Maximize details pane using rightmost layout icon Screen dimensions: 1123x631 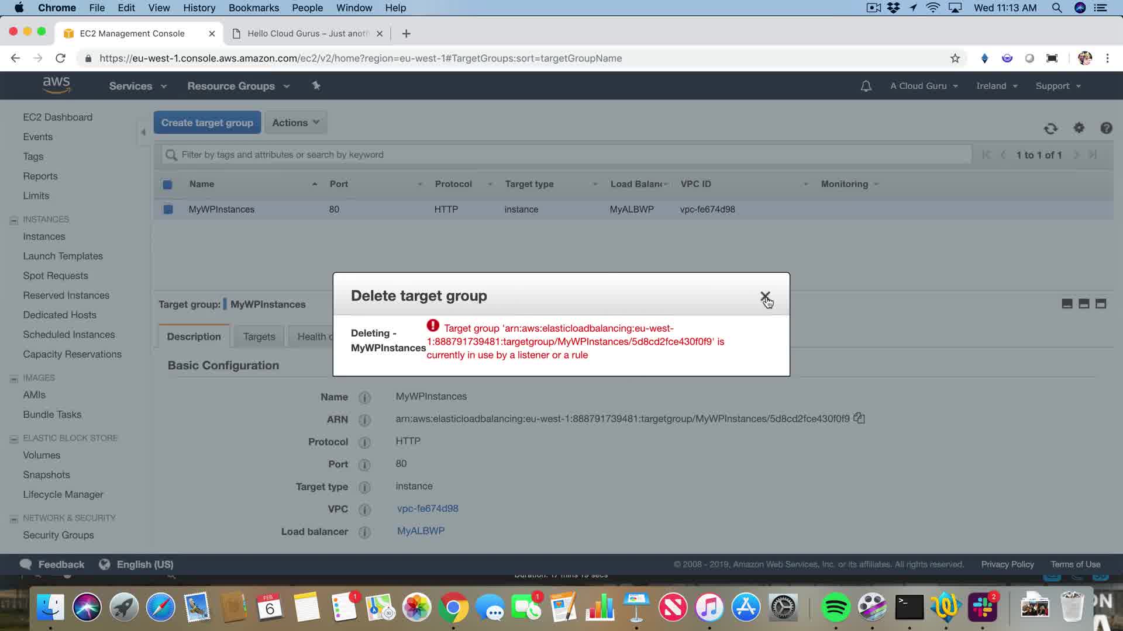point(1100,304)
